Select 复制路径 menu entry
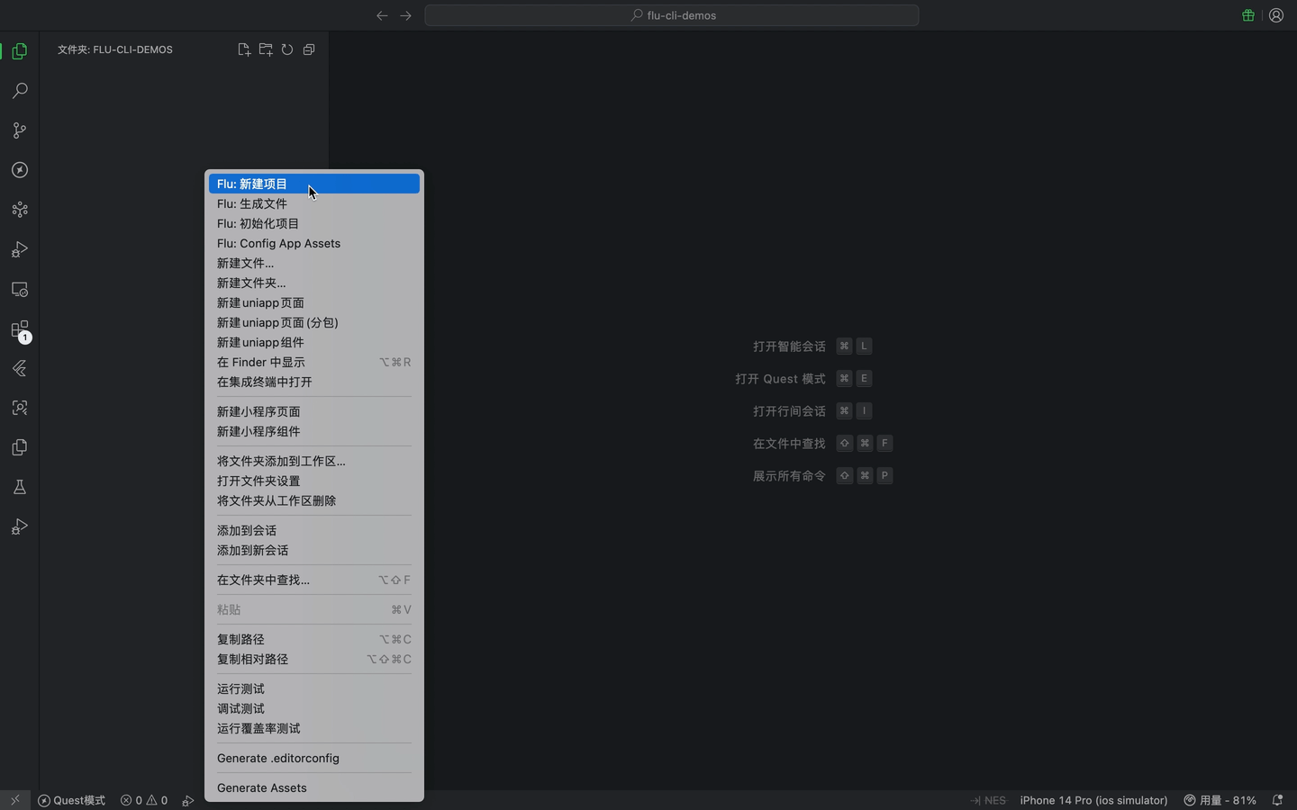Screen dimensions: 1297x810 pos(314,639)
